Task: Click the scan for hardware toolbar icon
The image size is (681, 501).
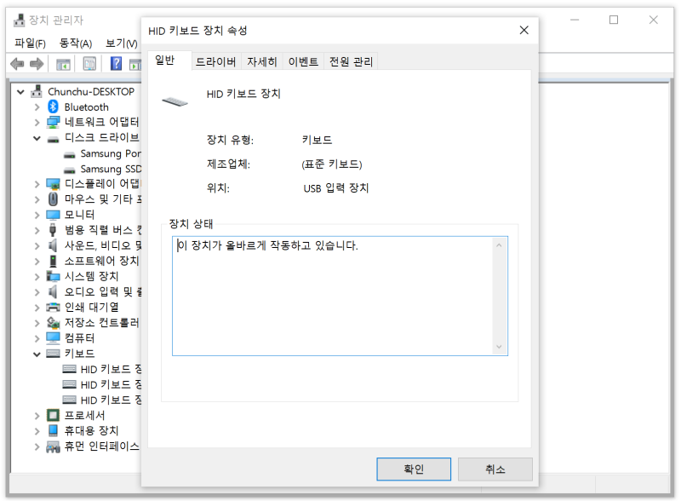Action: pyautogui.click(x=136, y=65)
